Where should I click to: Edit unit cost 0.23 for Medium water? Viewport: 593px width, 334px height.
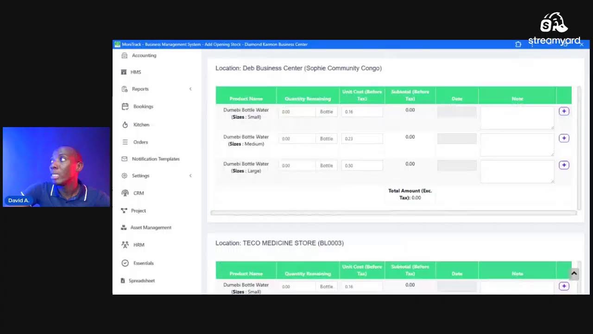point(362,139)
